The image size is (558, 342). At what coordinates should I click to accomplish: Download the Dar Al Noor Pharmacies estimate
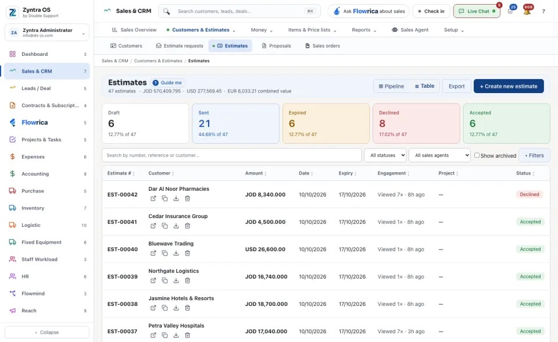pyautogui.click(x=176, y=198)
